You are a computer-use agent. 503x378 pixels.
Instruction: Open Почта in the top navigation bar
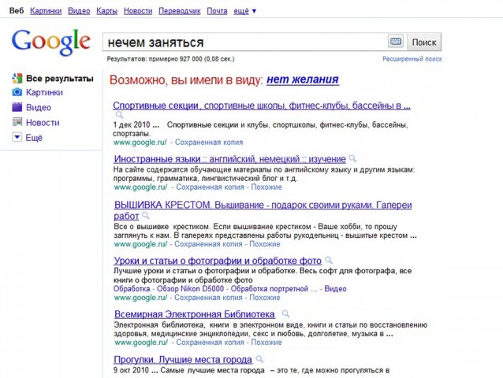pyautogui.click(x=217, y=11)
